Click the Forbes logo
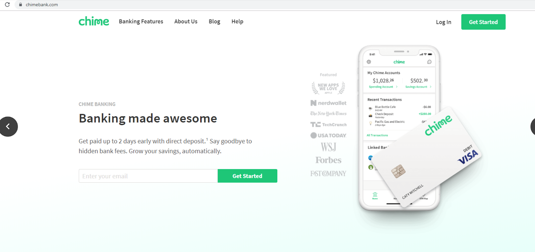 click(328, 160)
